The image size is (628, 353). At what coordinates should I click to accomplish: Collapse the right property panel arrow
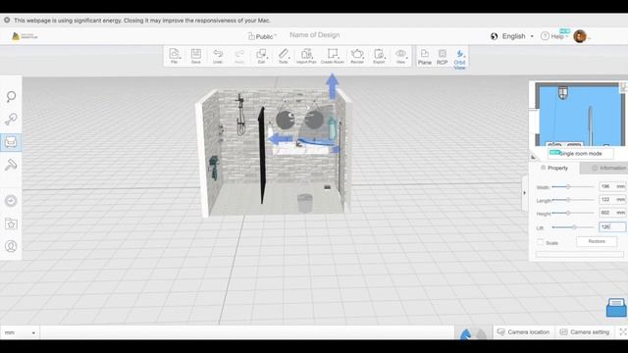(525, 193)
